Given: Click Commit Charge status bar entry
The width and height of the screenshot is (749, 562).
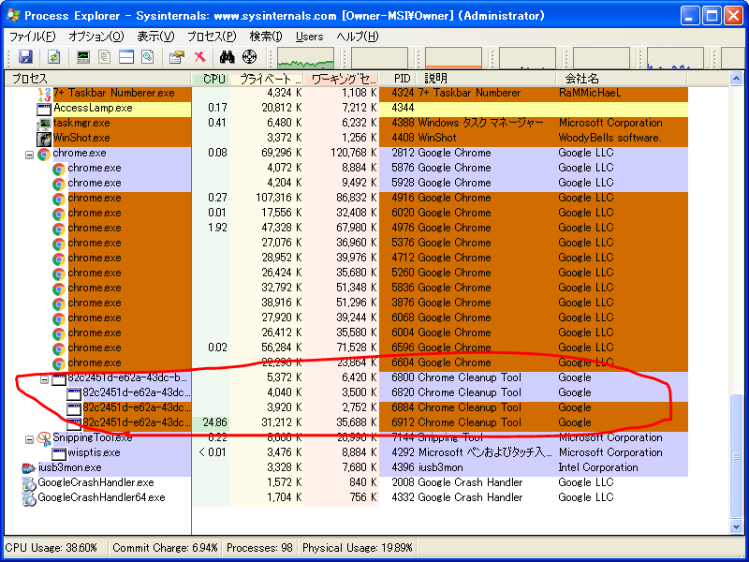Looking at the screenshot, I should pyautogui.click(x=165, y=548).
